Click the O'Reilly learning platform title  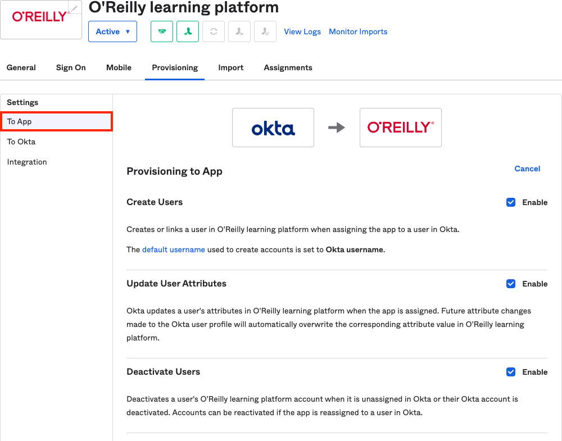pyautogui.click(x=184, y=7)
